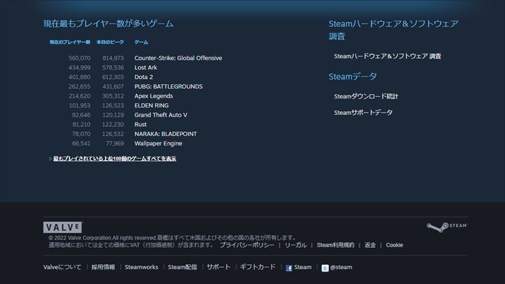Click the ゲーム column header
This screenshot has height=284, width=505.
pos(141,42)
